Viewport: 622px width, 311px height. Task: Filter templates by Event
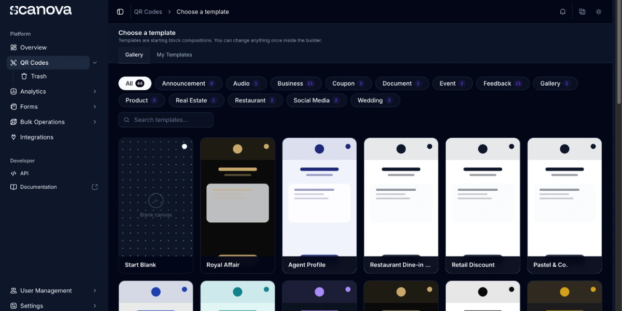(x=453, y=83)
